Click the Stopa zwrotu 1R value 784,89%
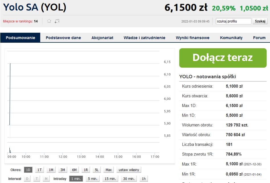The image size is (270, 183). click(x=234, y=154)
